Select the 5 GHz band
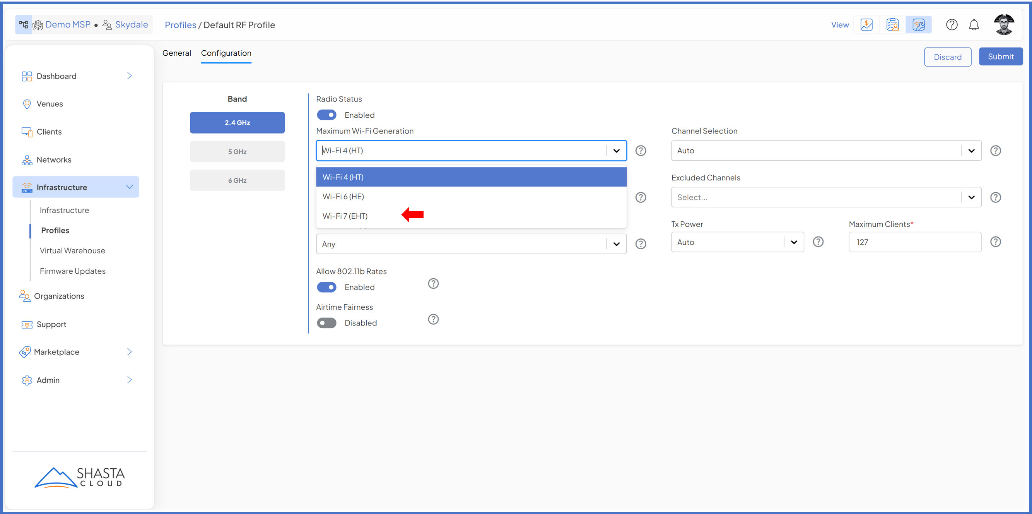The image size is (1032, 514). [237, 152]
